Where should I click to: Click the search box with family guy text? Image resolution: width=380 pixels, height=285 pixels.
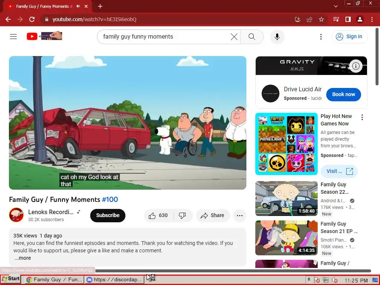click(165, 37)
